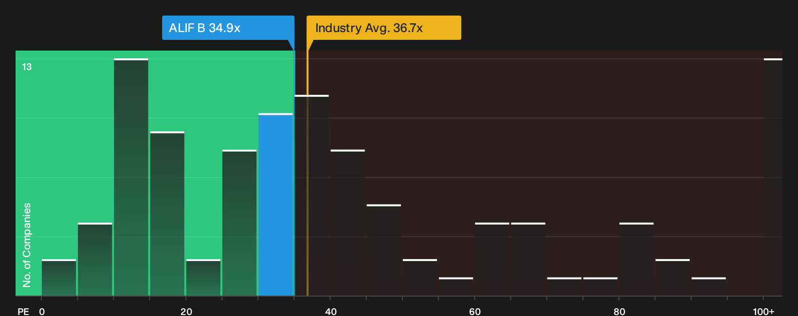Screen dimensions: 798x316
Task: Select the bar for PE 80 to 85
Action: 636,260
